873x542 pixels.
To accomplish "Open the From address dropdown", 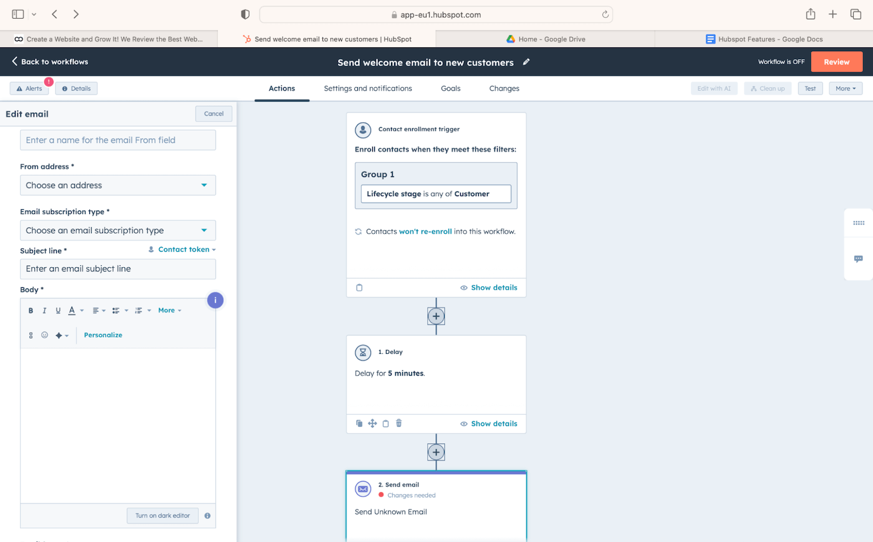I will 118,186.
